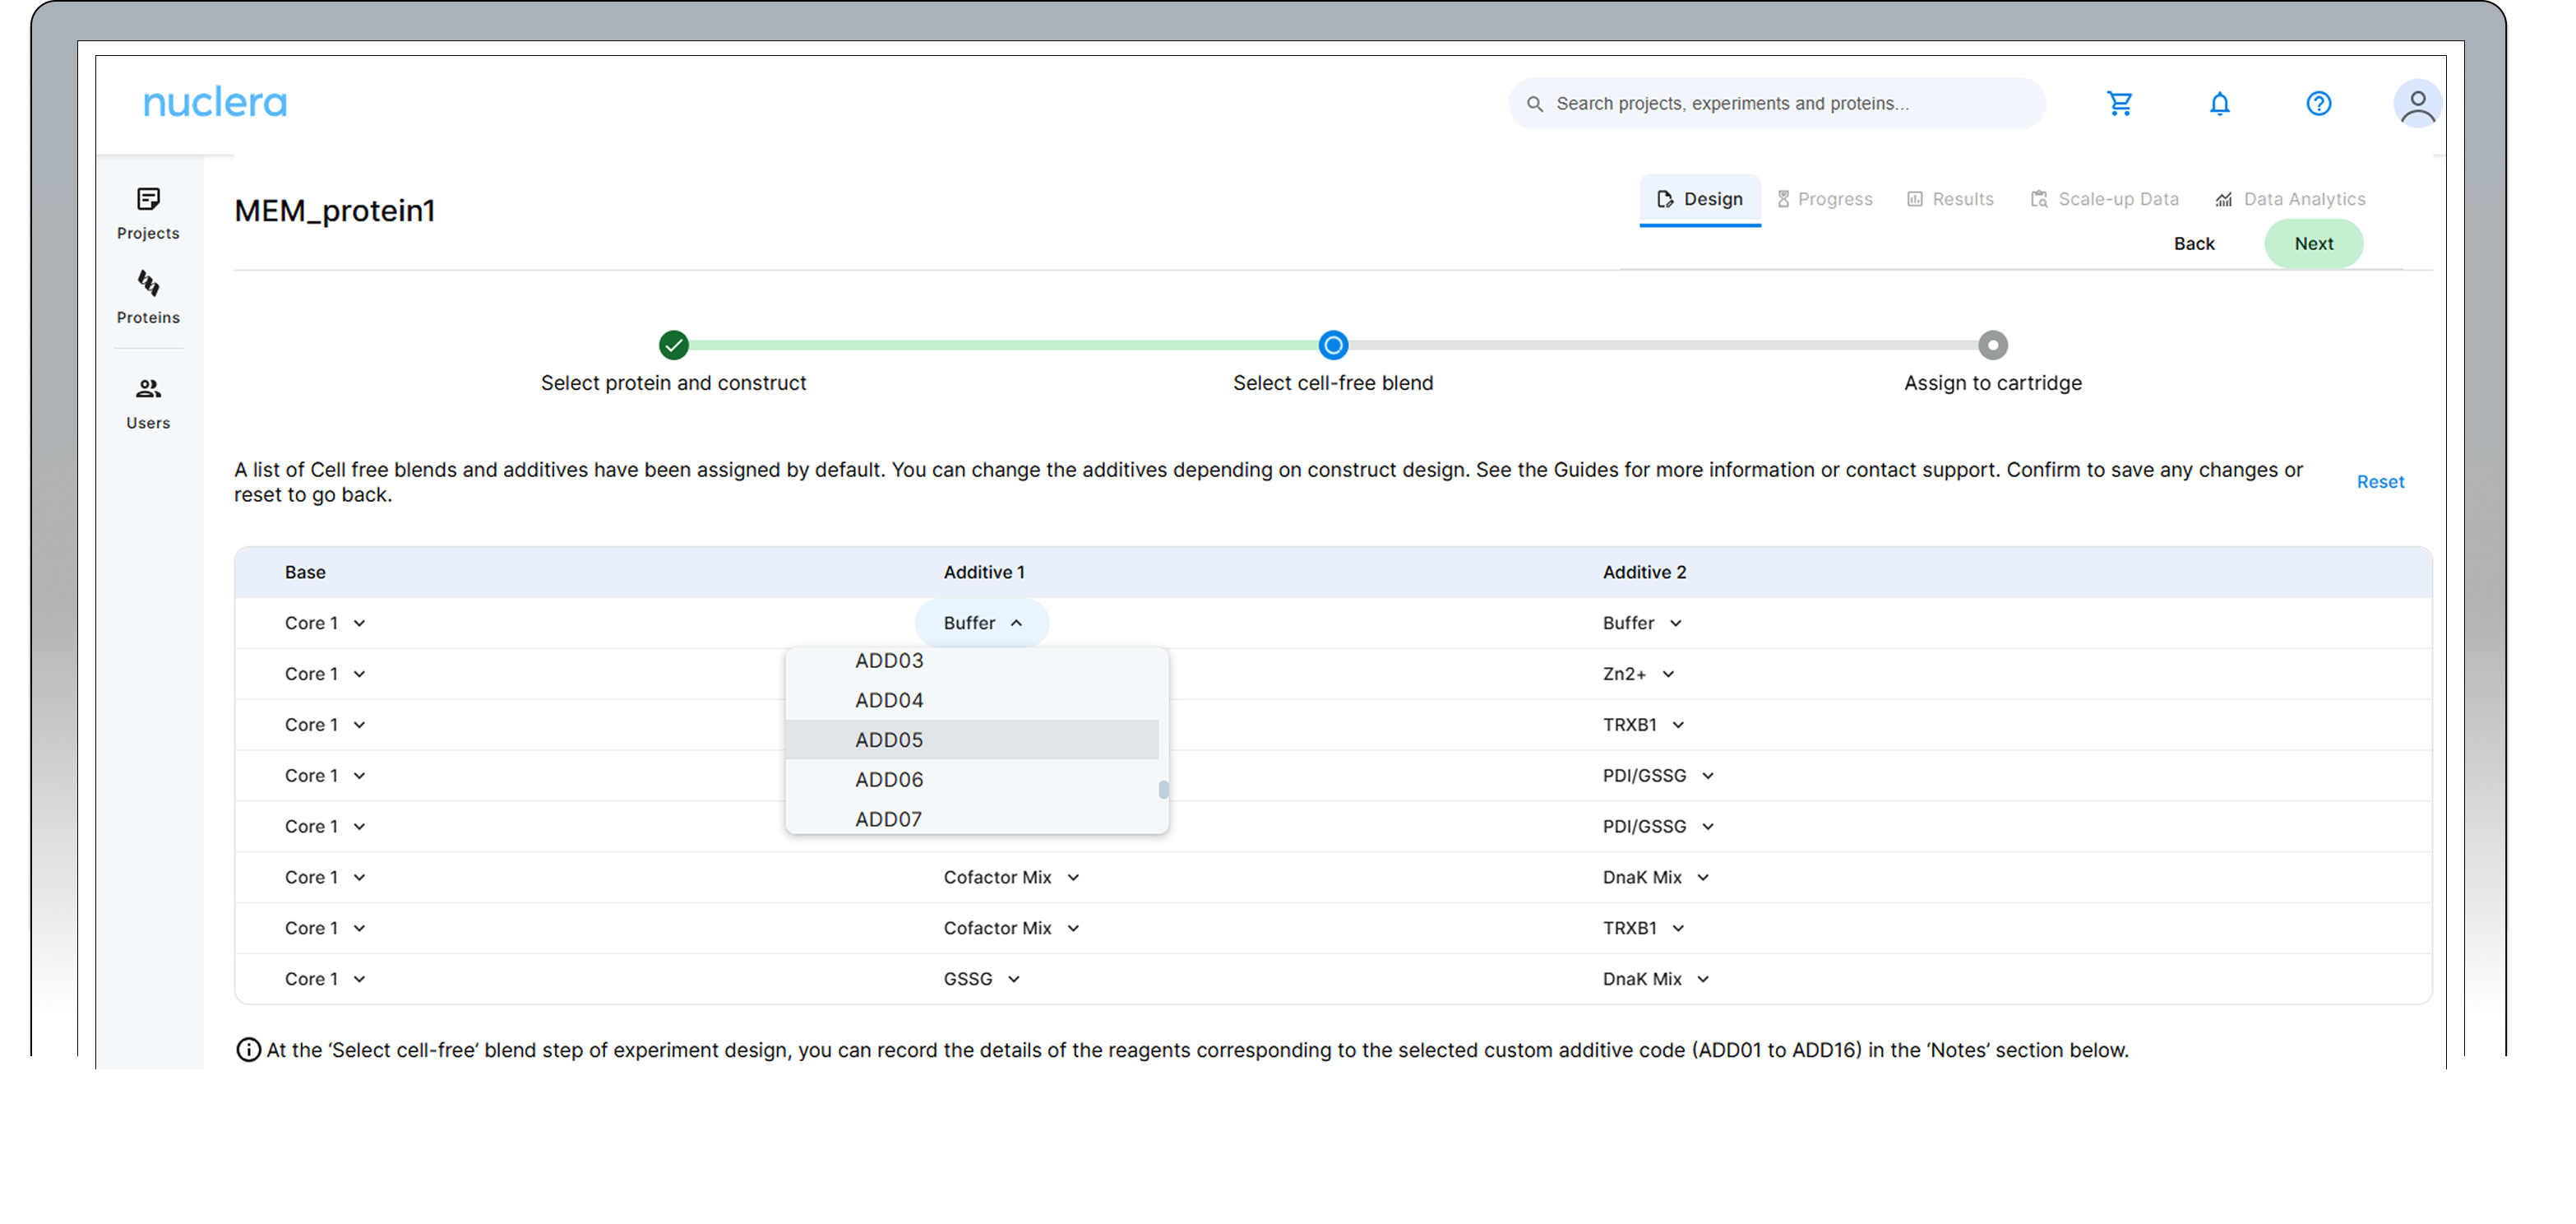Screen dimensions: 2576x1224
Task: Open the shopping cart icon
Action: coord(2119,103)
